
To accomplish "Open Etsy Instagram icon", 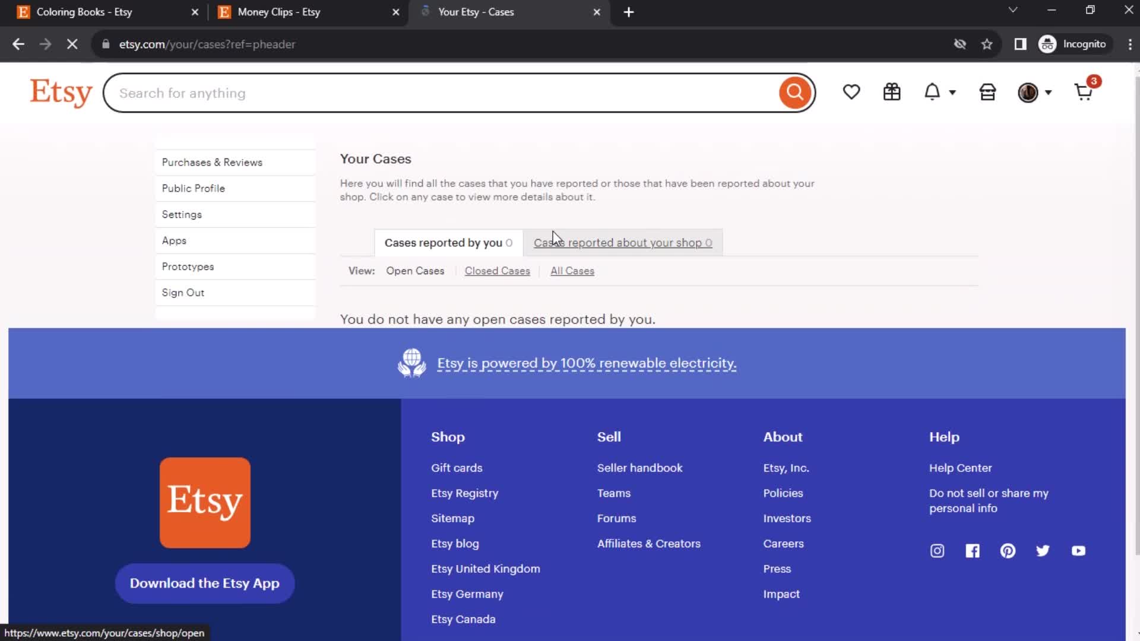I will [937, 551].
